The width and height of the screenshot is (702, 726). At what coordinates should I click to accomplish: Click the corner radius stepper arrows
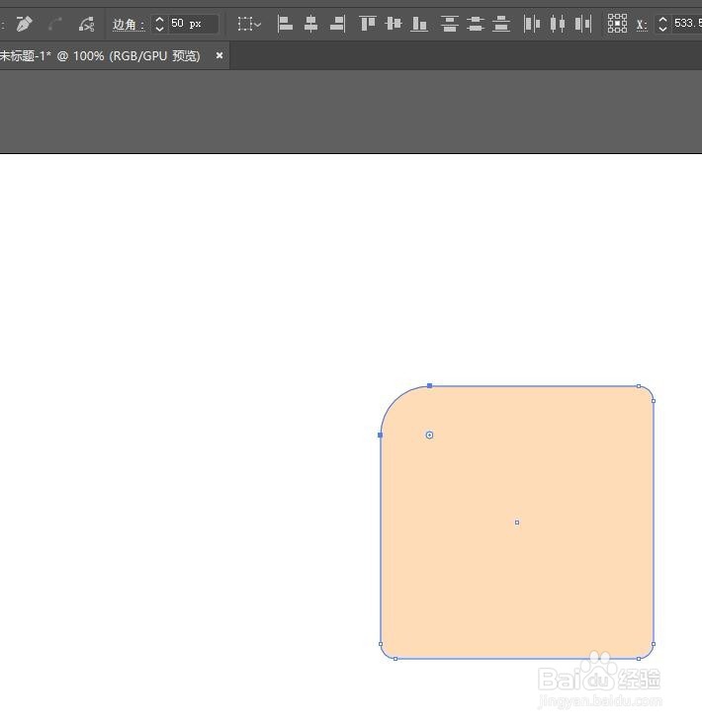point(159,24)
